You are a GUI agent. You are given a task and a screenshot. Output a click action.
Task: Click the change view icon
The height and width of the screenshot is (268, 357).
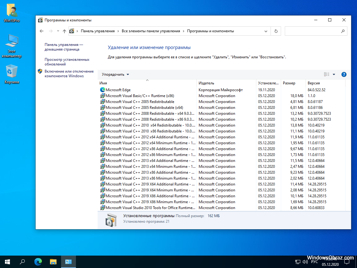327,74
